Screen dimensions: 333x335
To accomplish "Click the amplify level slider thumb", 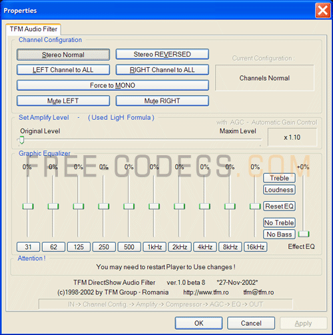I will (x=22, y=140).
